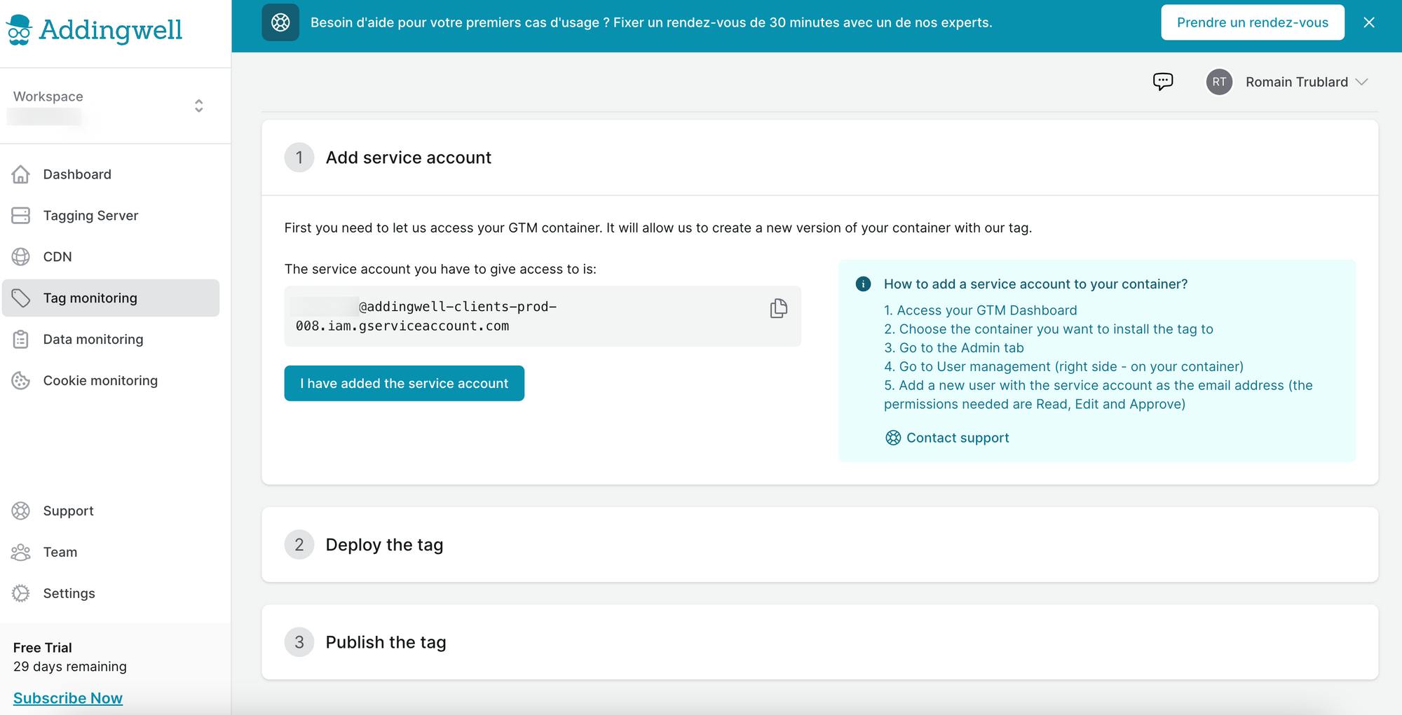Image resolution: width=1402 pixels, height=715 pixels.
Task: Open Support page from sidebar
Action: point(111,511)
